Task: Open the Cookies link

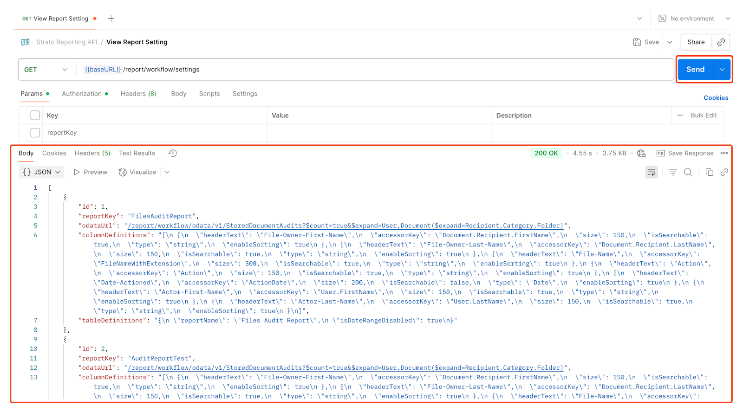Action: coord(716,98)
